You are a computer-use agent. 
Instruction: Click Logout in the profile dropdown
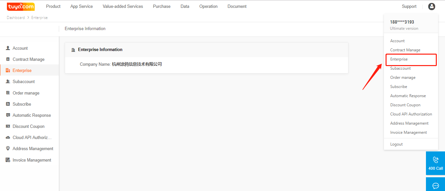click(396, 144)
